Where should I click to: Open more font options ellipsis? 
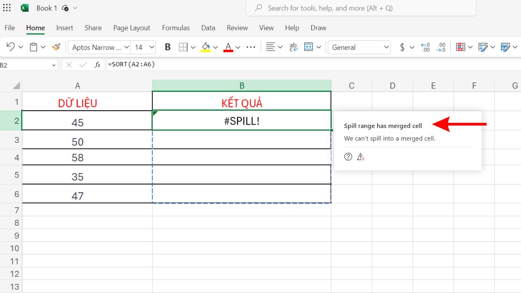click(251, 47)
